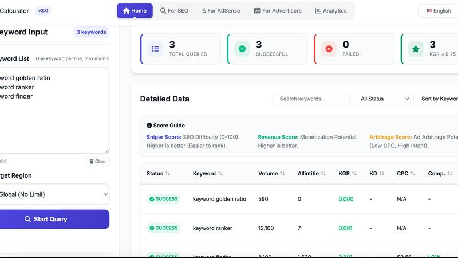Click the US flag icon
This screenshot has height=258, width=458.
pos(429,10)
